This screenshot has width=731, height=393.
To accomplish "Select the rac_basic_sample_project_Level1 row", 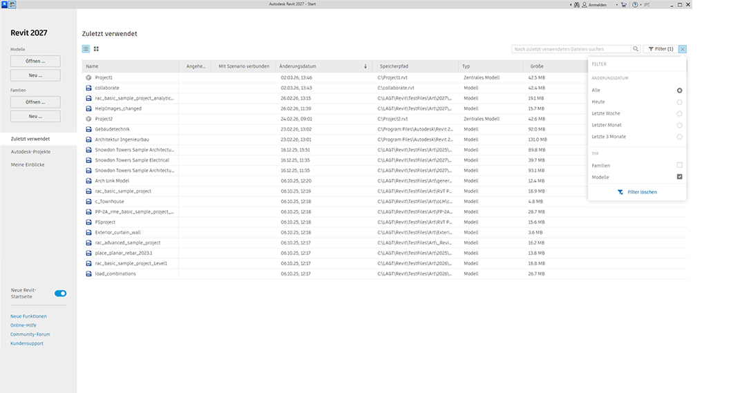I will tap(385, 263).
